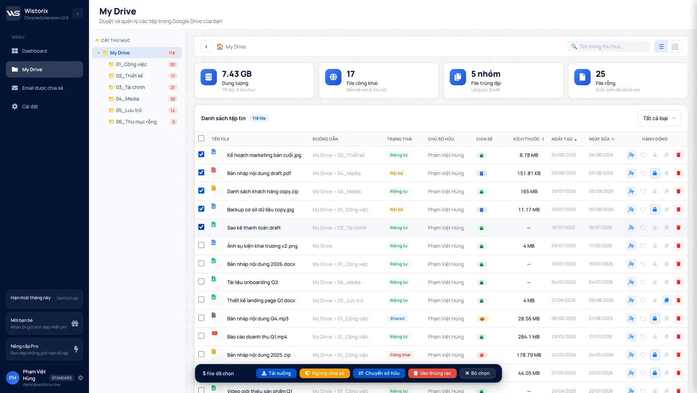Click duplicate icon for Thiết kế landing page Q1.docx
Image resolution: width=697 pixels, height=393 pixels.
pyautogui.click(x=666, y=300)
